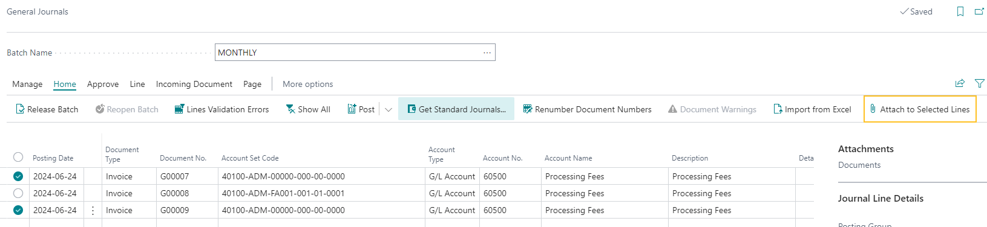The width and height of the screenshot is (987, 227).
Task: Click More options
Action: point(308,84)
